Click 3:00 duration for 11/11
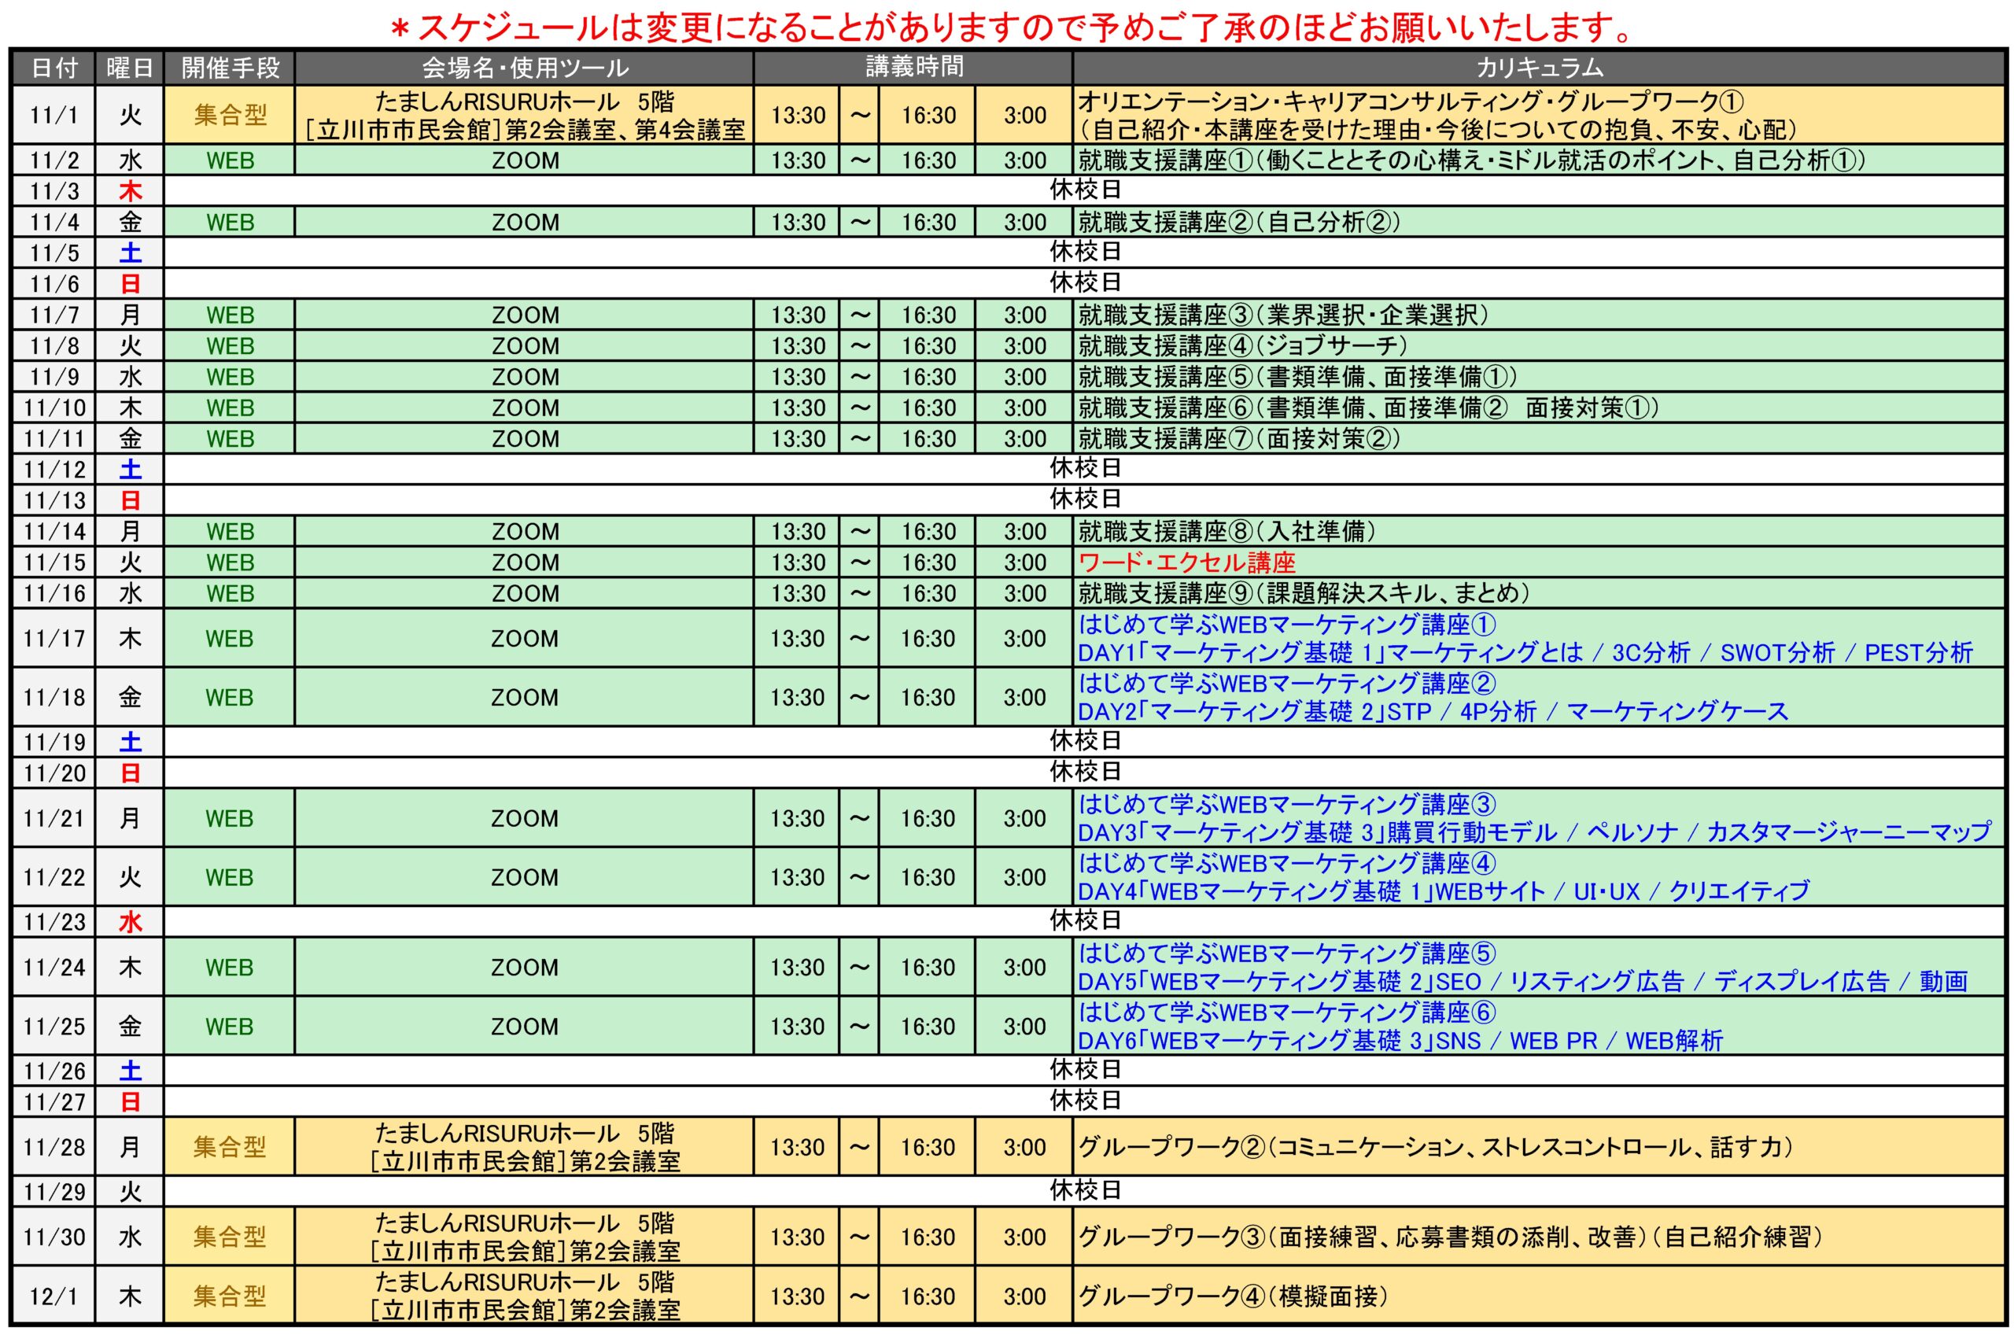Viewport: 2014px width, 1335px height. coord(1024,438)
